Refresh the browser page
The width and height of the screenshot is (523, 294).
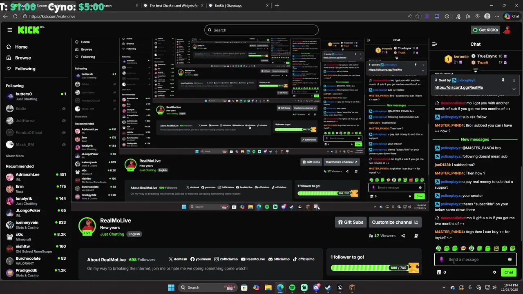coord(15,16)
